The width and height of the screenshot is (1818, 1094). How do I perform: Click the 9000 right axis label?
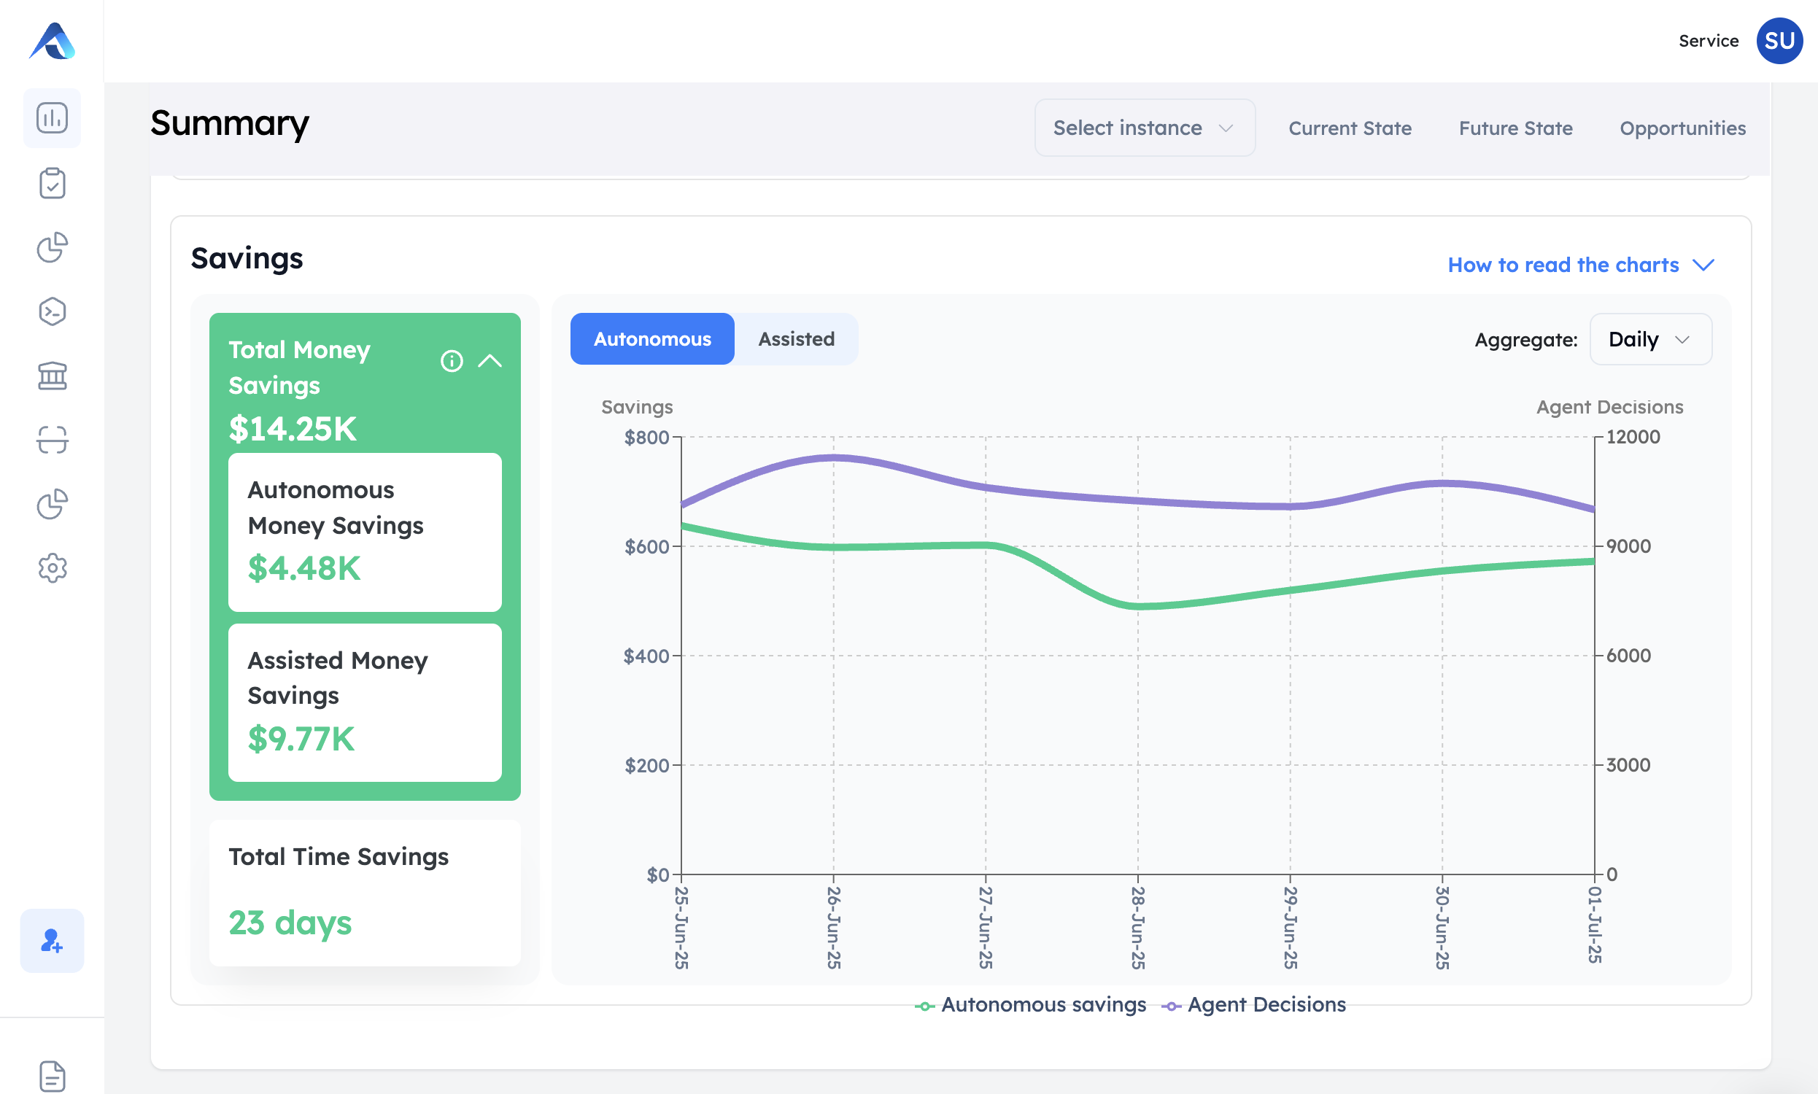coord(1628,546)
